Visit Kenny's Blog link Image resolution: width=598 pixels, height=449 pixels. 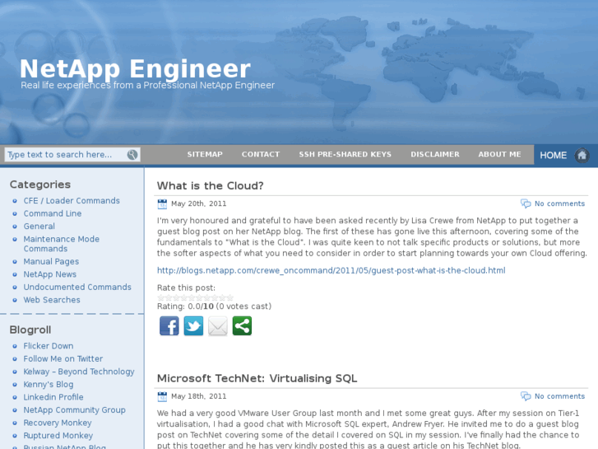49,385
